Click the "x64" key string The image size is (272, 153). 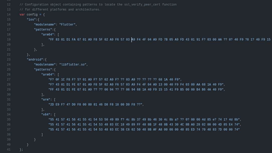[x=46, y=115]
